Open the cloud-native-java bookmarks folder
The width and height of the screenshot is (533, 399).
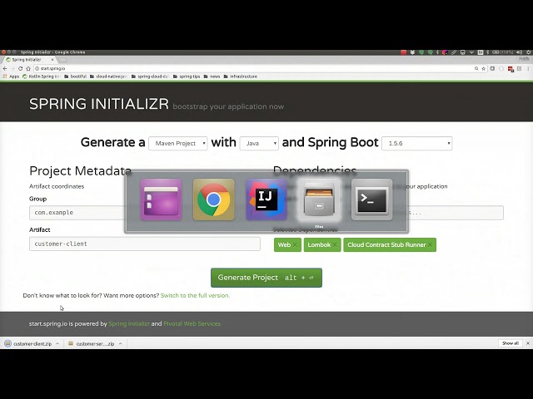tap(108, 76)
